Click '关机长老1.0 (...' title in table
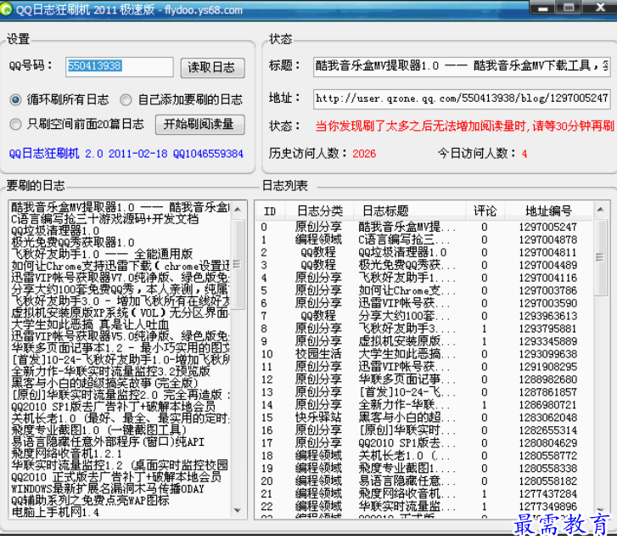 coord(407,456)
